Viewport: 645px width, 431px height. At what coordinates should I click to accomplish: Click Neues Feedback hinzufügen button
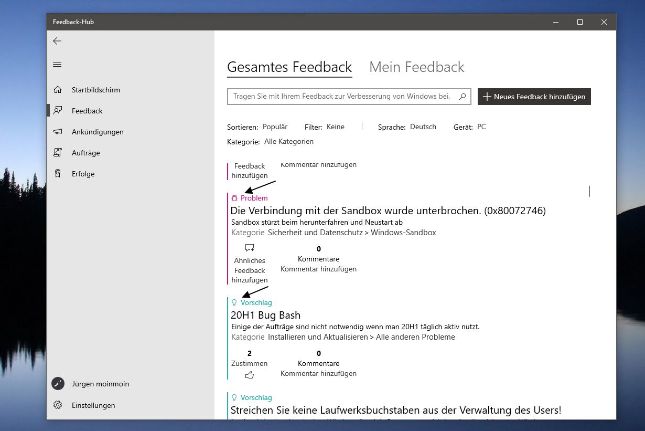coord(534,97)
